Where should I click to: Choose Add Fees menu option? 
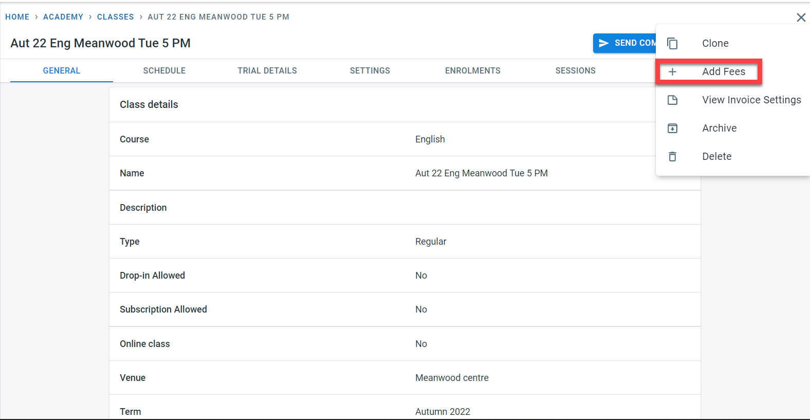coord(723,72)
